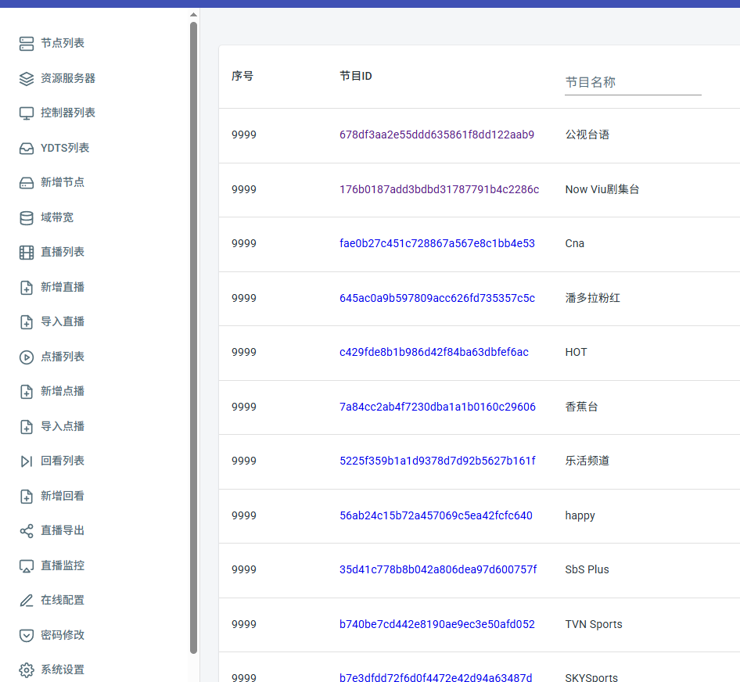
Task: Click the 控制器列表 monitor icon
Action: [x=27, y=113]
